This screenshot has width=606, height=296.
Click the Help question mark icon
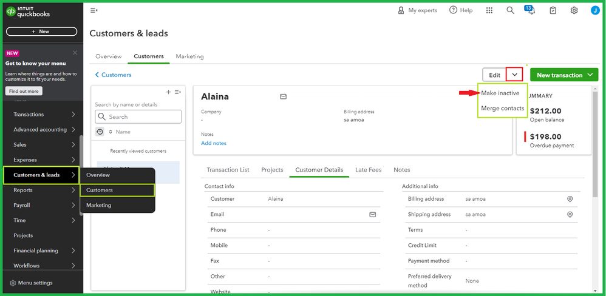click(453, 10)
